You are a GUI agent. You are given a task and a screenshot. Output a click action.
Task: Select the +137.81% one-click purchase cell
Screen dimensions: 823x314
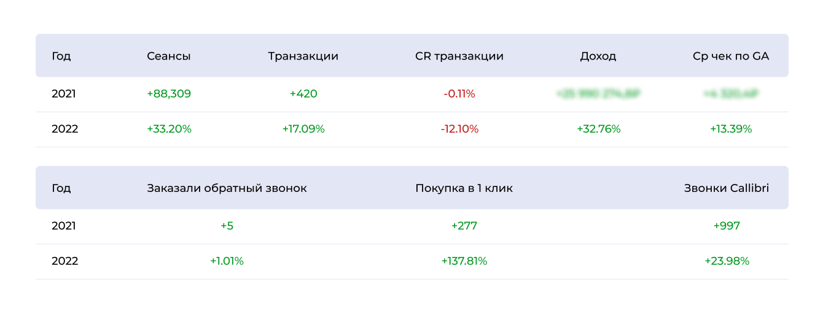pos(464,261)
